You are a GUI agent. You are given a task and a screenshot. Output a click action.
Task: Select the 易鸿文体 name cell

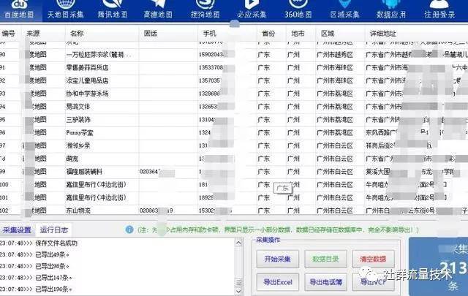pos(78,107)
